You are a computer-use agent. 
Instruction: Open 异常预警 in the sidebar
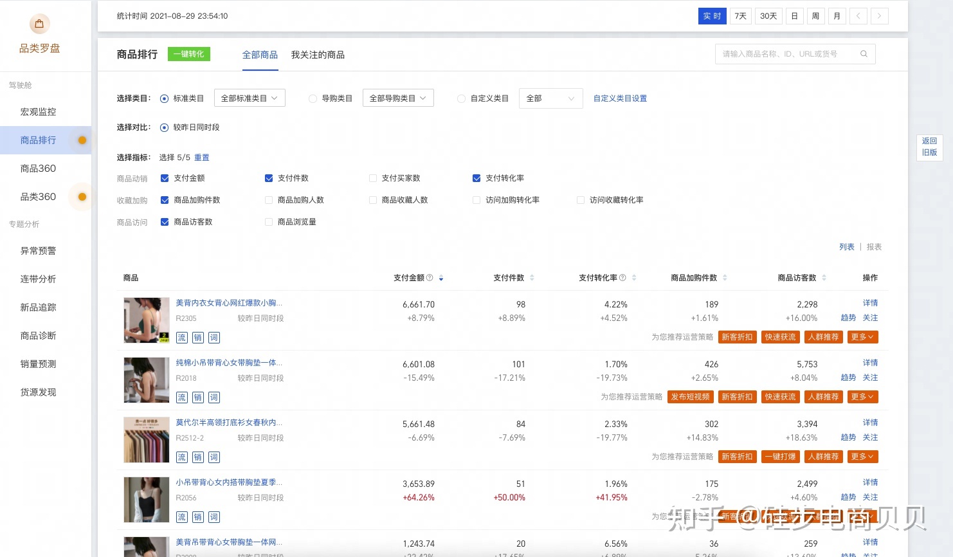tap(39, 251)
